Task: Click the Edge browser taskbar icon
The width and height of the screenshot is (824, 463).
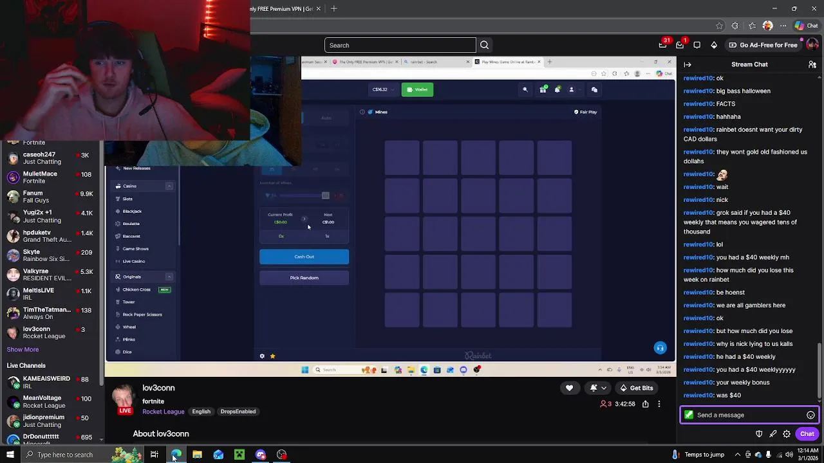Action: (x=176, y=455)
